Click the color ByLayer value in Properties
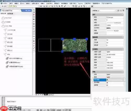 (x=115, y=17)
